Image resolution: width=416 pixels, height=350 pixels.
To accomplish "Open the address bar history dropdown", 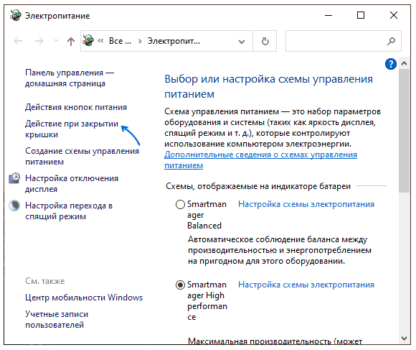I will click(242, 42).
